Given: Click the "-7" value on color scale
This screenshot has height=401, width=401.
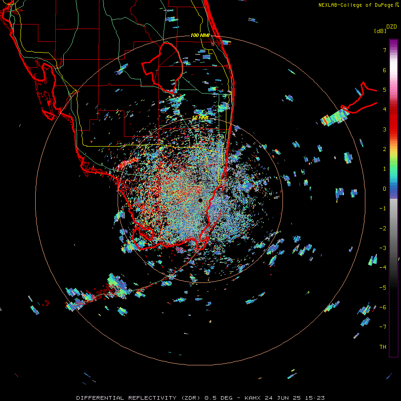Looking at the screenshot, I should pyautogui.click(x=383, y=327).
